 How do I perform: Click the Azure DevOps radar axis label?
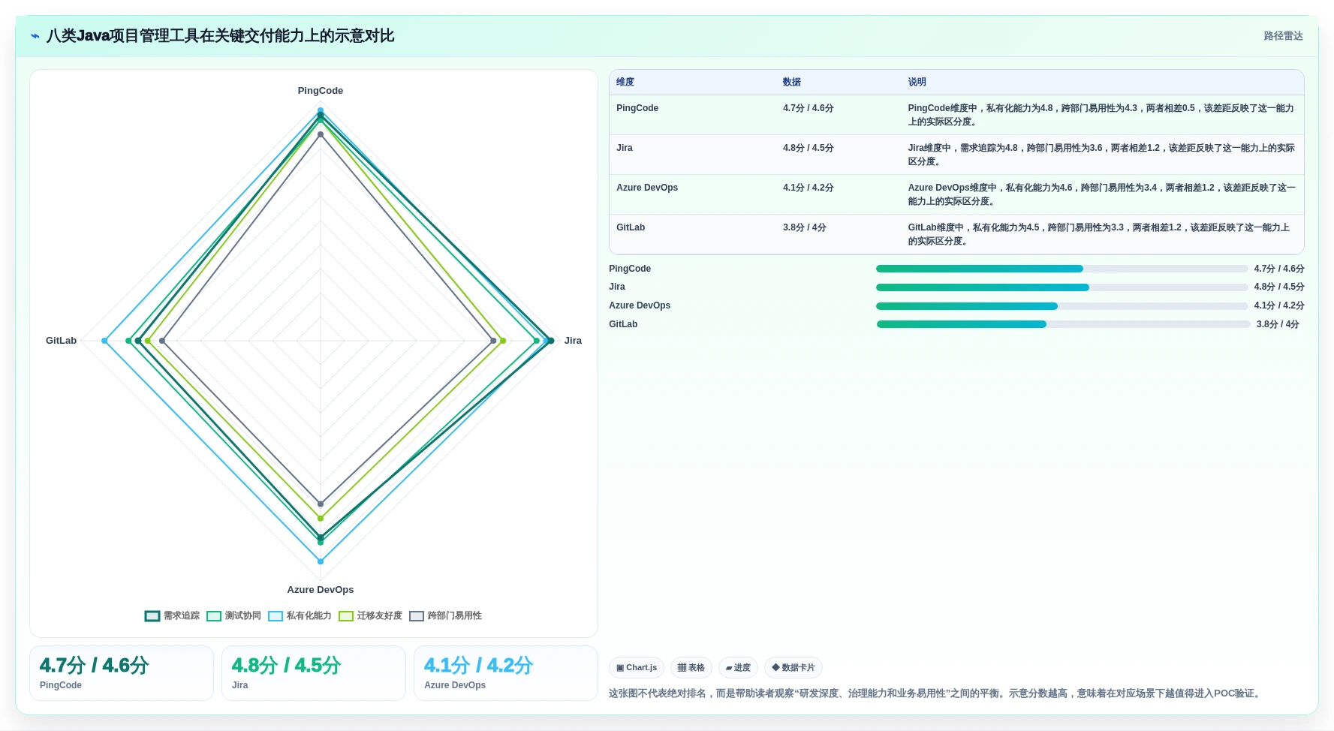(321, 590)
